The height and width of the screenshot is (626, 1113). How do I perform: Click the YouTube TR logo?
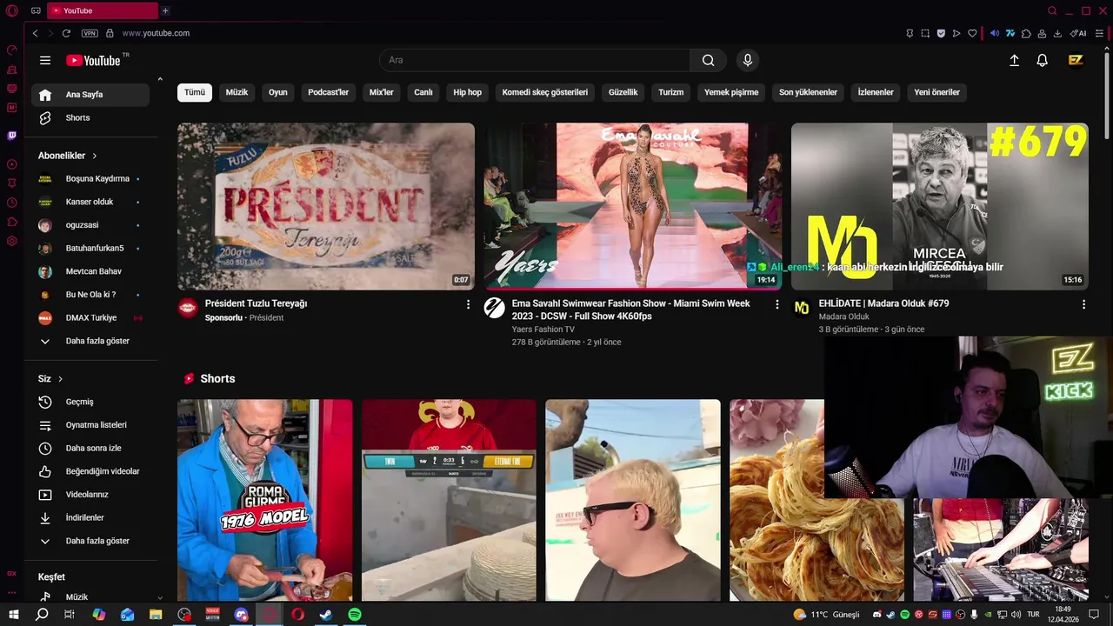tap(97, 60)
